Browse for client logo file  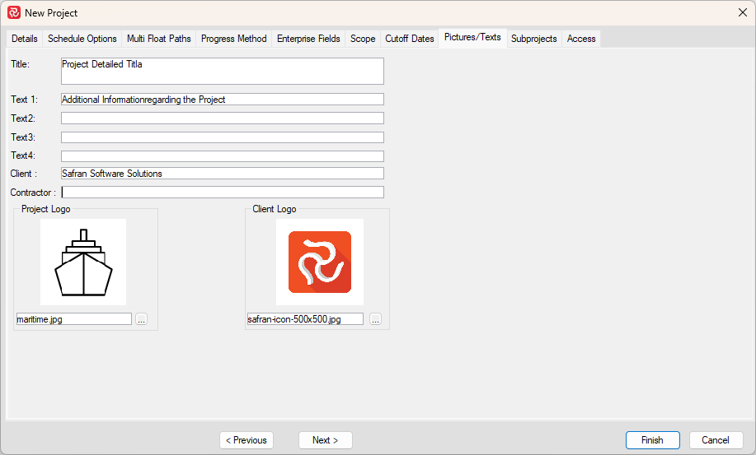click(375, 319)
